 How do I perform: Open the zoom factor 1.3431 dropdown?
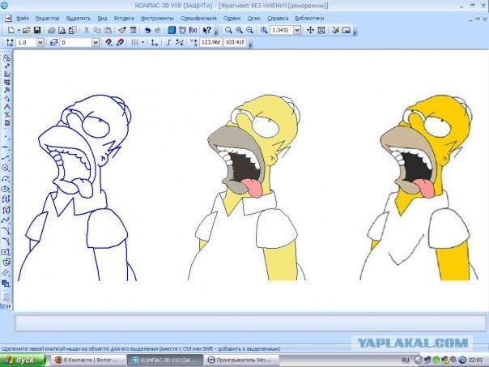point(297,30)
